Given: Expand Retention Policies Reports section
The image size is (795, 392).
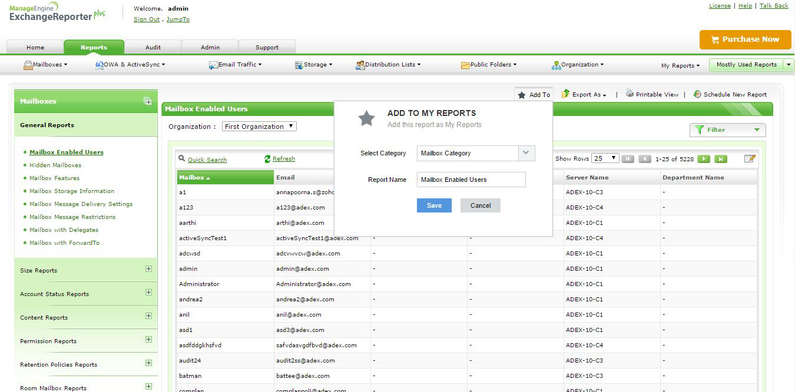Looking at the screenshot, I should tap(148, 363).
